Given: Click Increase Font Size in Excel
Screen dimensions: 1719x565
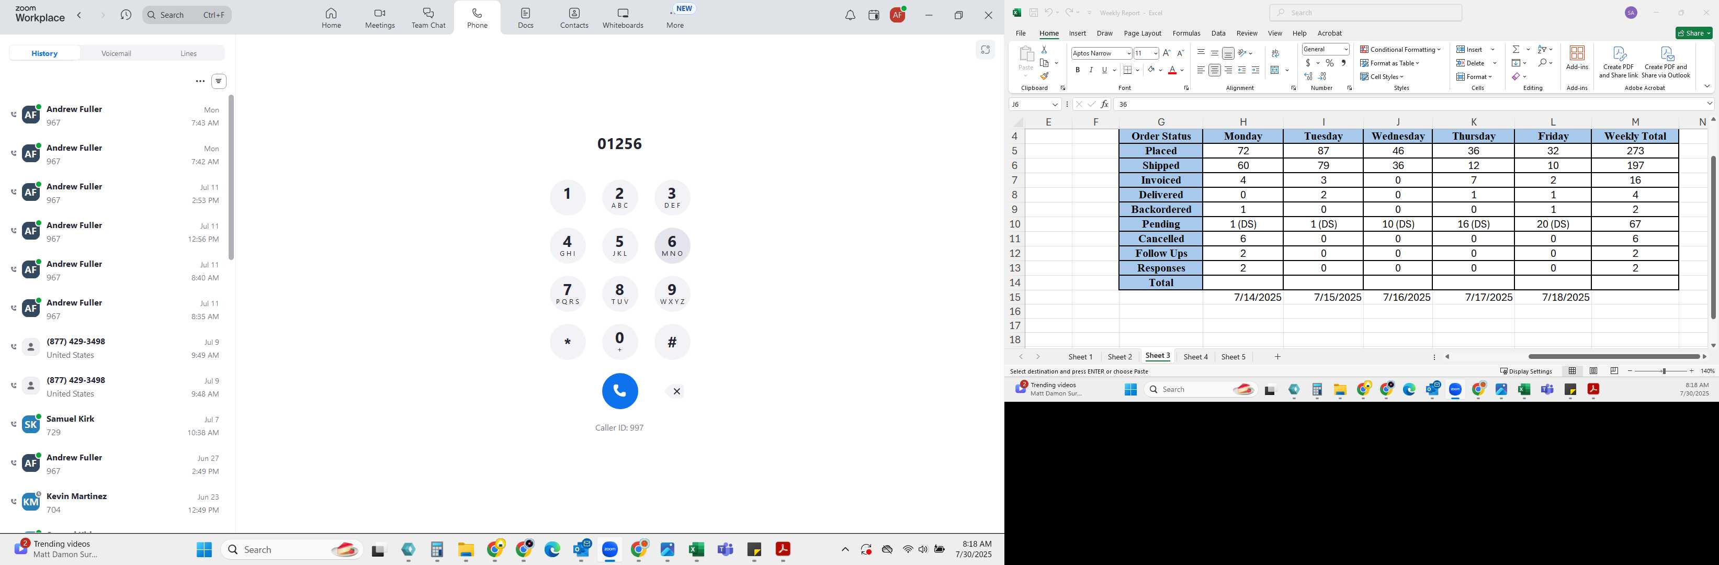Looking at the screenshot, I should coord(1167,53).
